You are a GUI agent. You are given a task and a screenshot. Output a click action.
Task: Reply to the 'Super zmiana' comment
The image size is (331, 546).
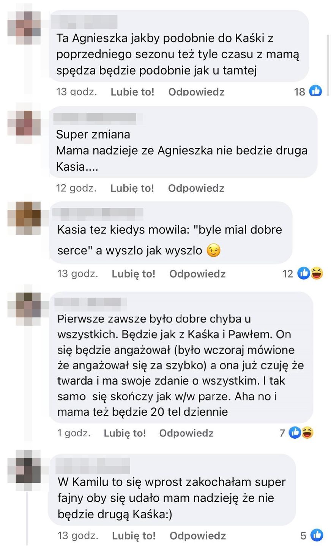point(196,188)
